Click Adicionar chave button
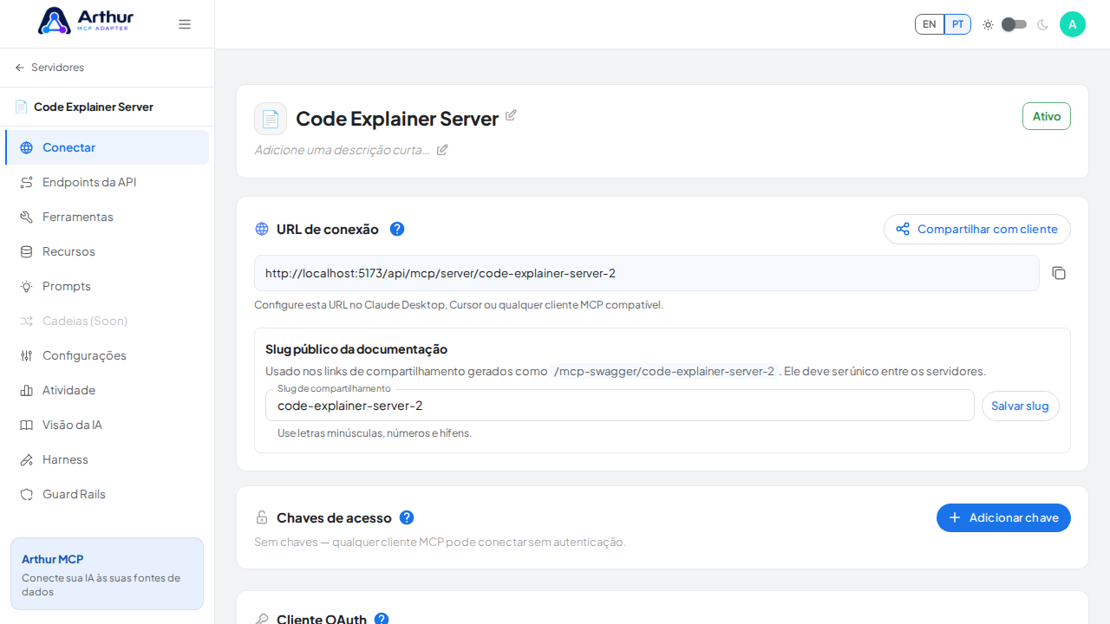 tap(1003, 517)
